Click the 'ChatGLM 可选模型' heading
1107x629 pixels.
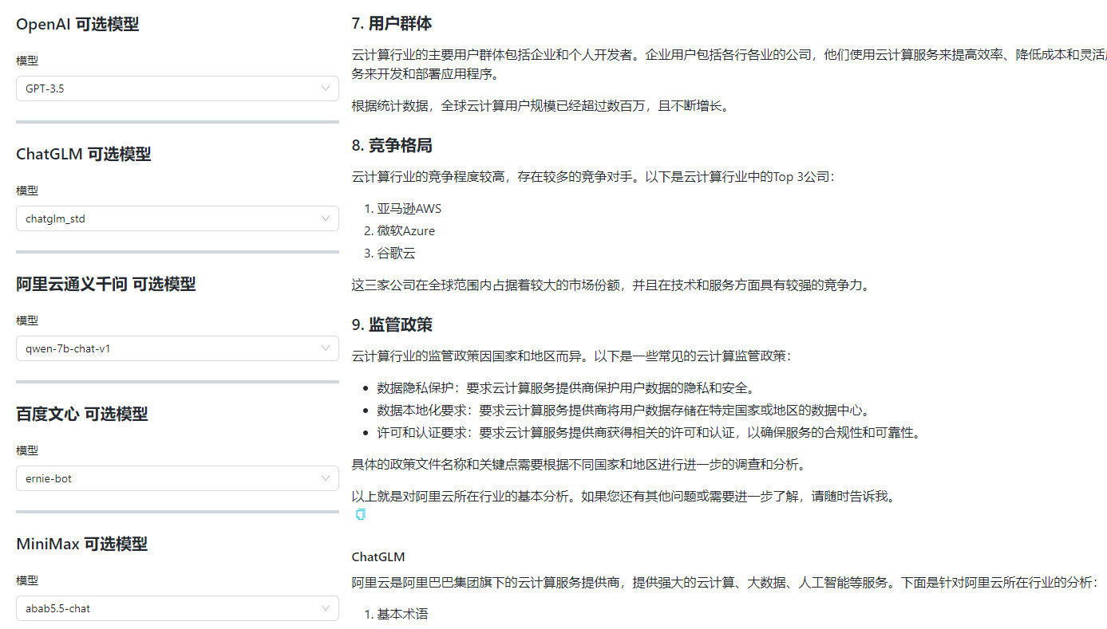[84, 155]
